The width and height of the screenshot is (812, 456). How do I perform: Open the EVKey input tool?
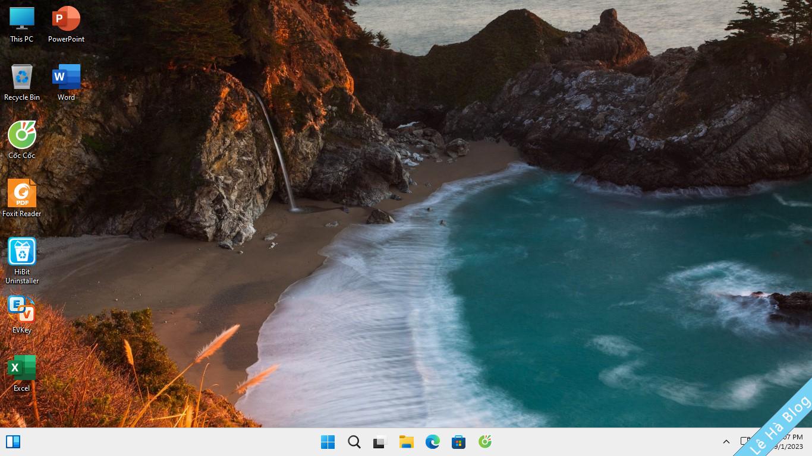point(22,310)
